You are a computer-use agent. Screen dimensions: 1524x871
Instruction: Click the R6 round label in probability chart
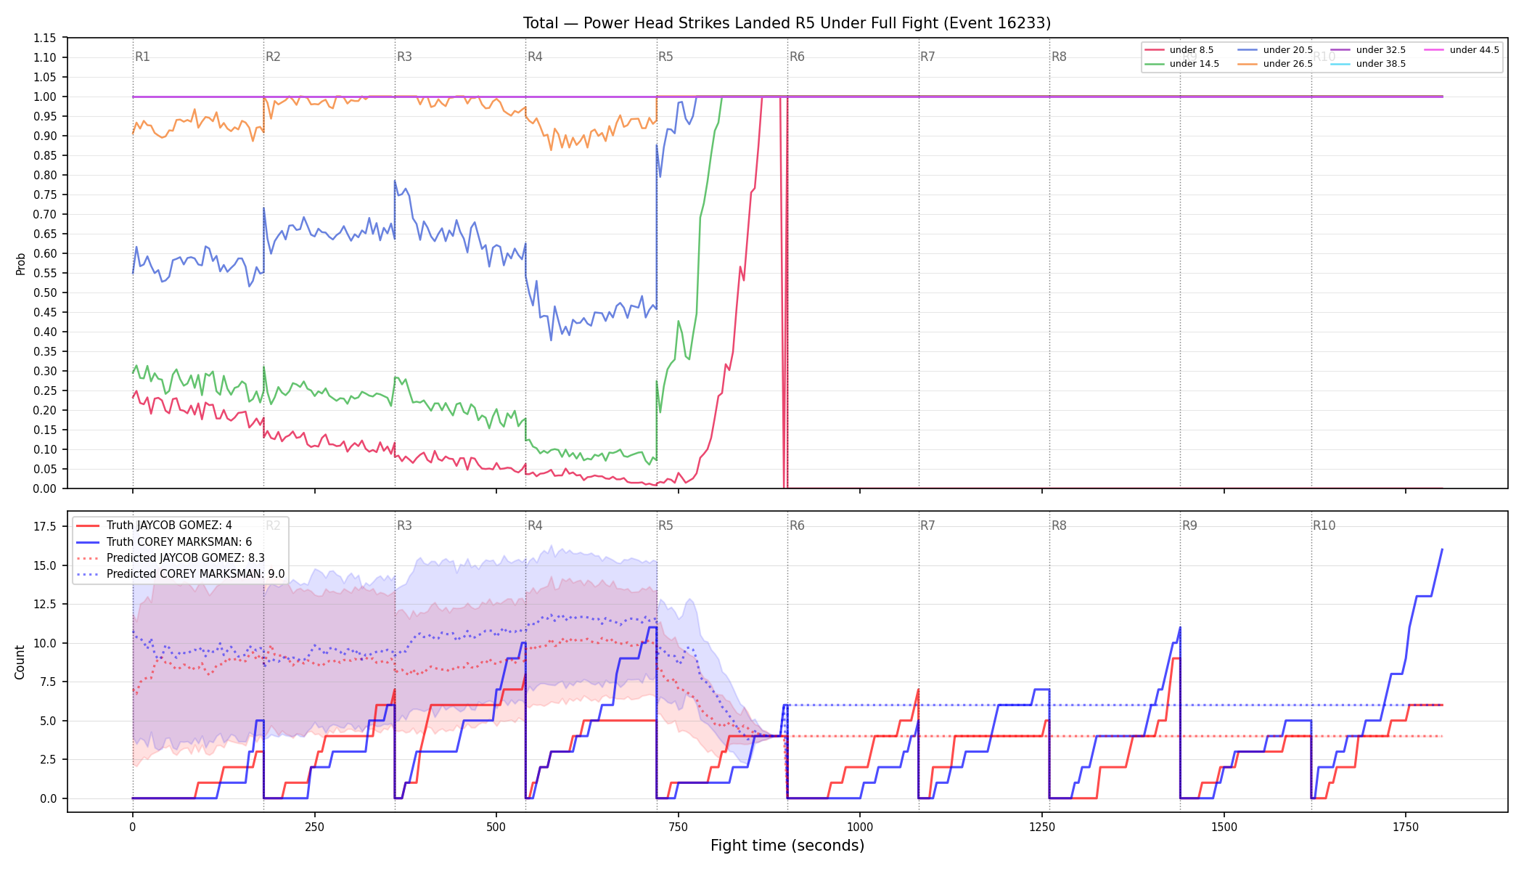pyautogui.click(x=797, y=57)
